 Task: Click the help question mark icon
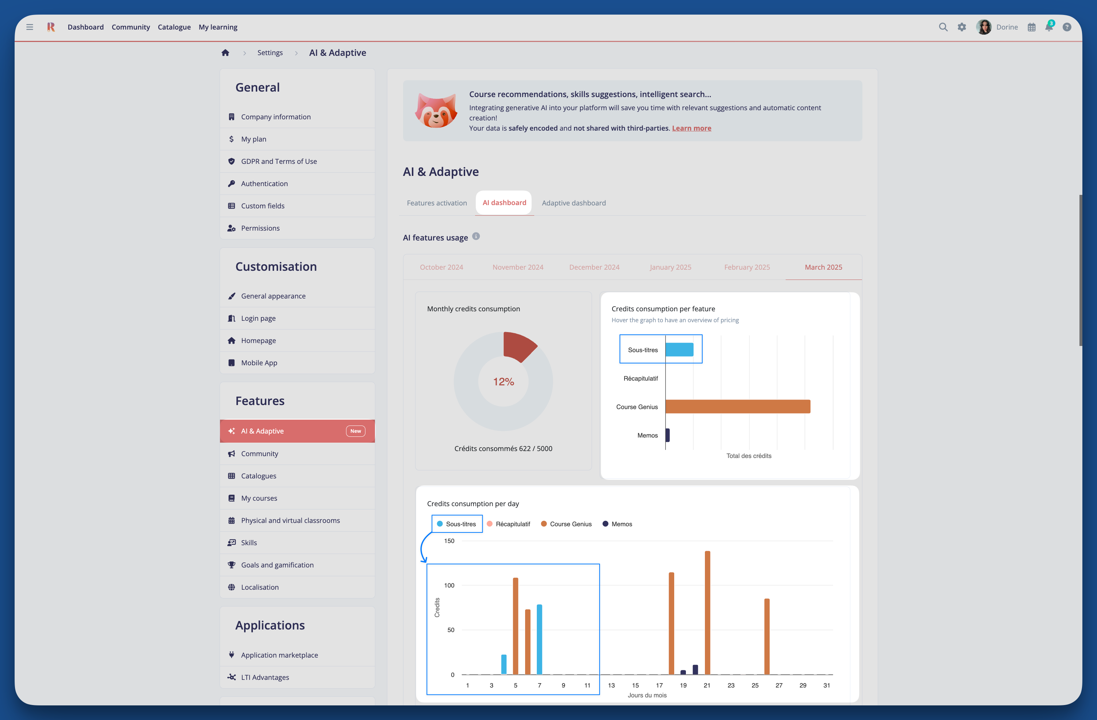click(x=1067, y=27)
